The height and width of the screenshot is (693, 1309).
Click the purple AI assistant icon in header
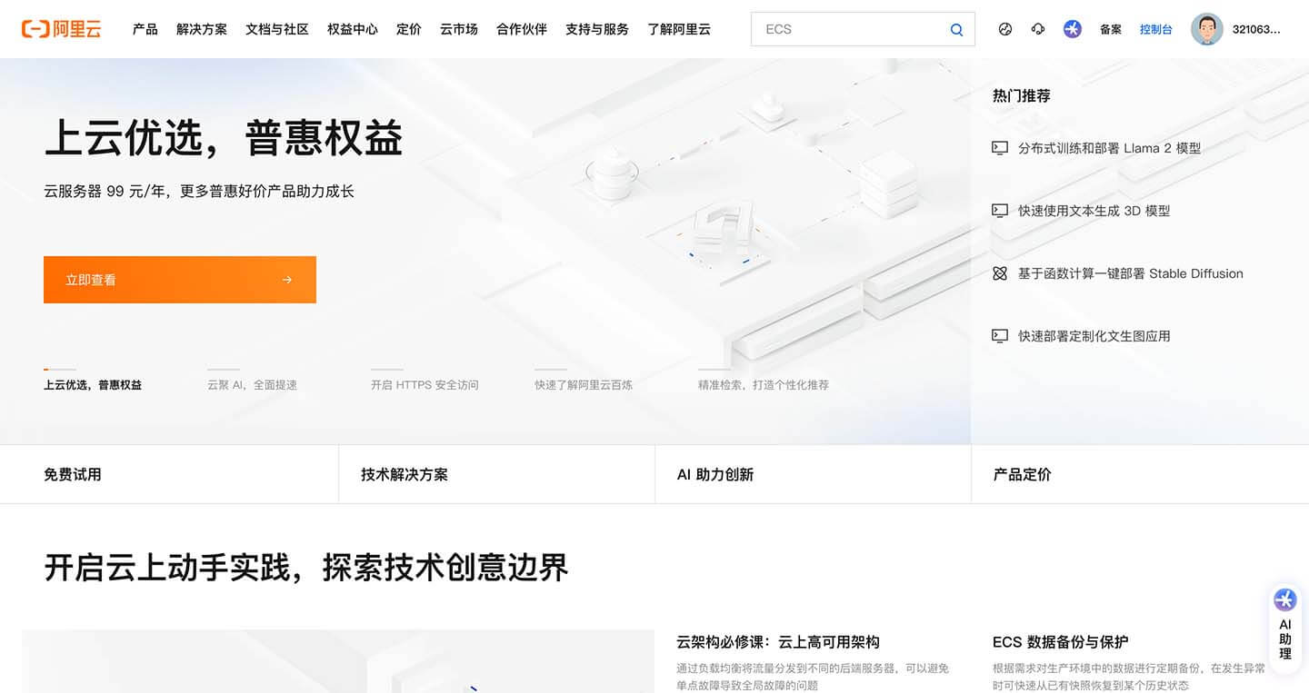click(x=1073, y=29)
